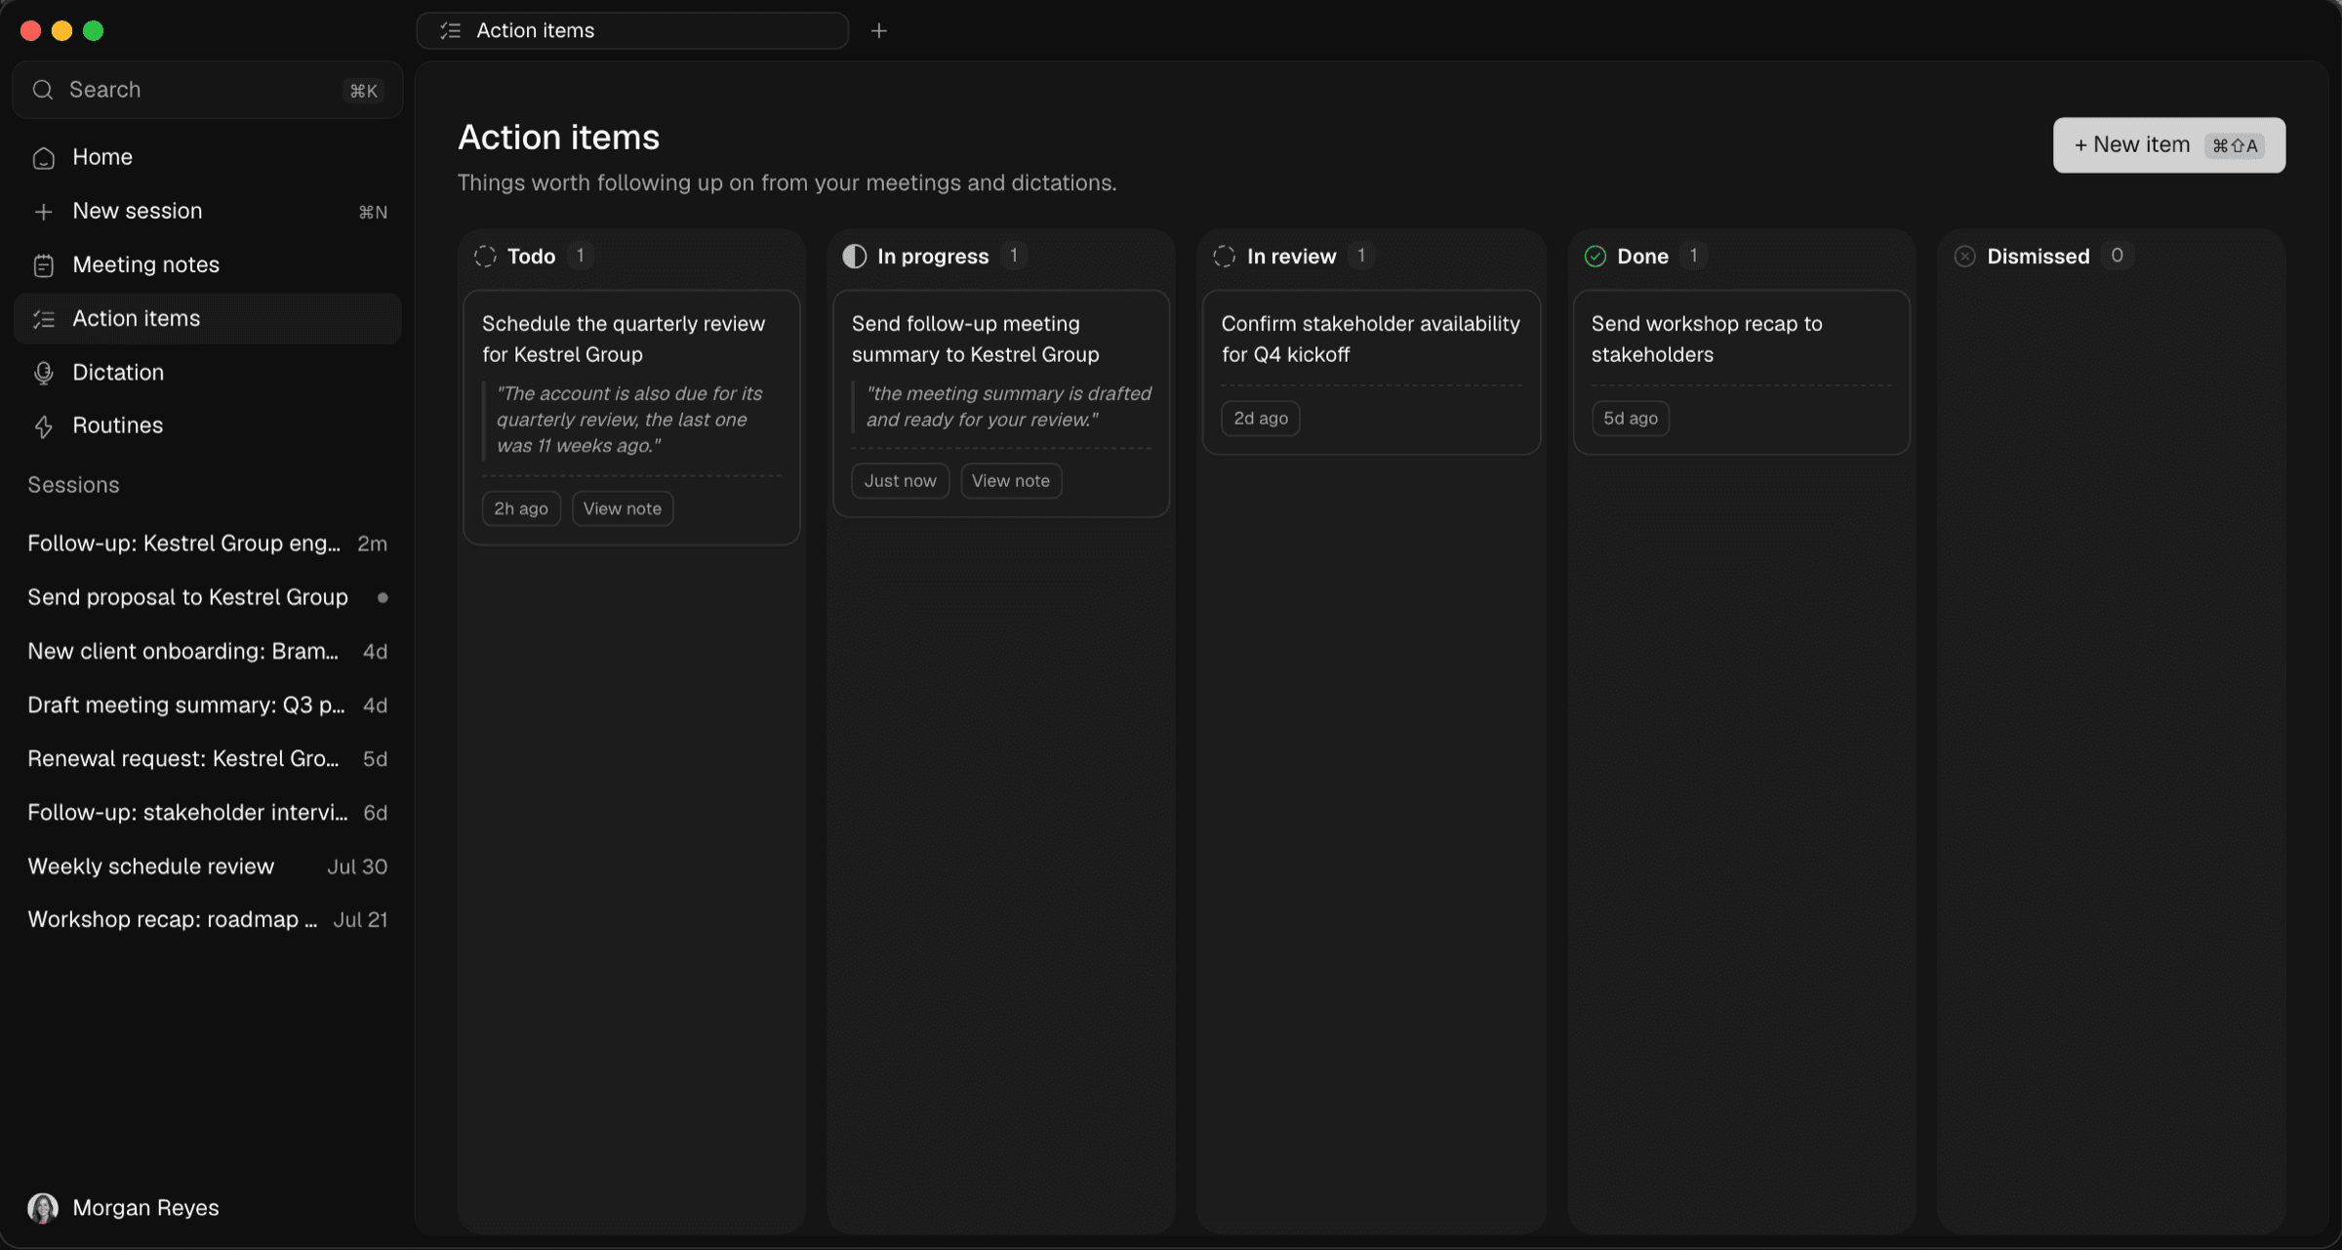Image resolution: width=2342 pixels, height=1250 pixels.
Task: Open the Schedule the quarterly review card
Action: pyautogui.click(x=631, y=418)
